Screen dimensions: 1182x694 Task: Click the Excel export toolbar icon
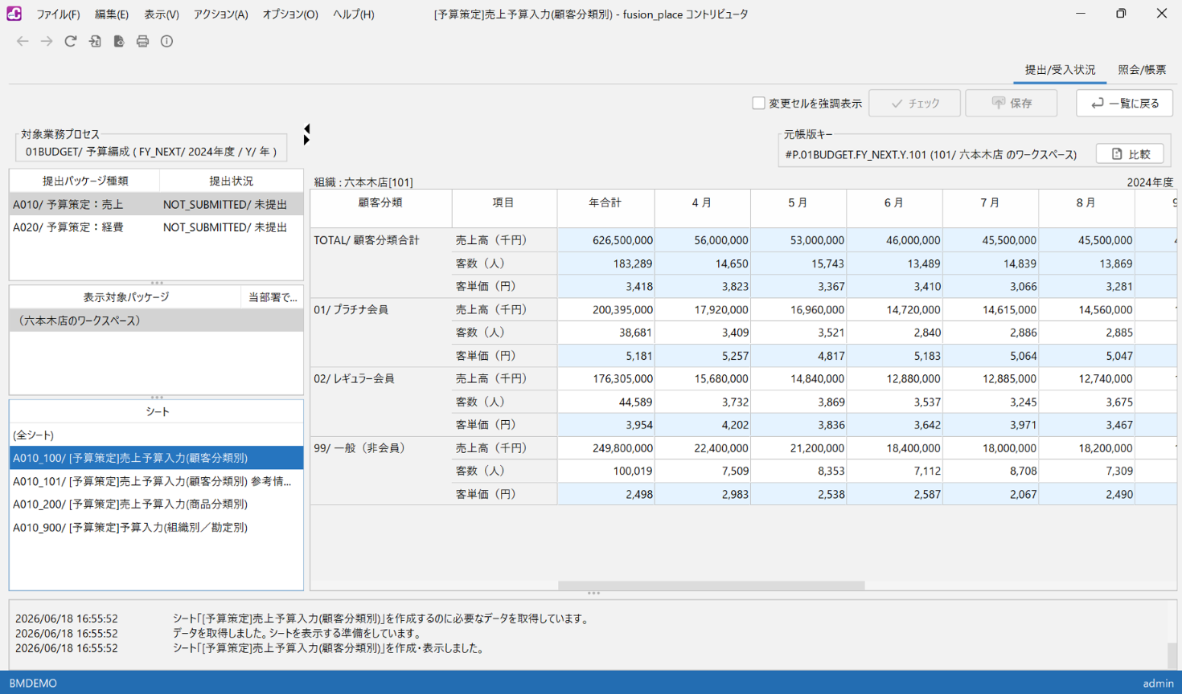pos(95,41)
